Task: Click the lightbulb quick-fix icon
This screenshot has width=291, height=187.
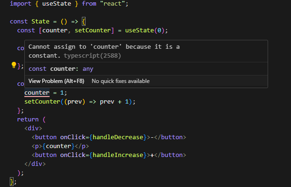Action: click(x=14, y=65)
